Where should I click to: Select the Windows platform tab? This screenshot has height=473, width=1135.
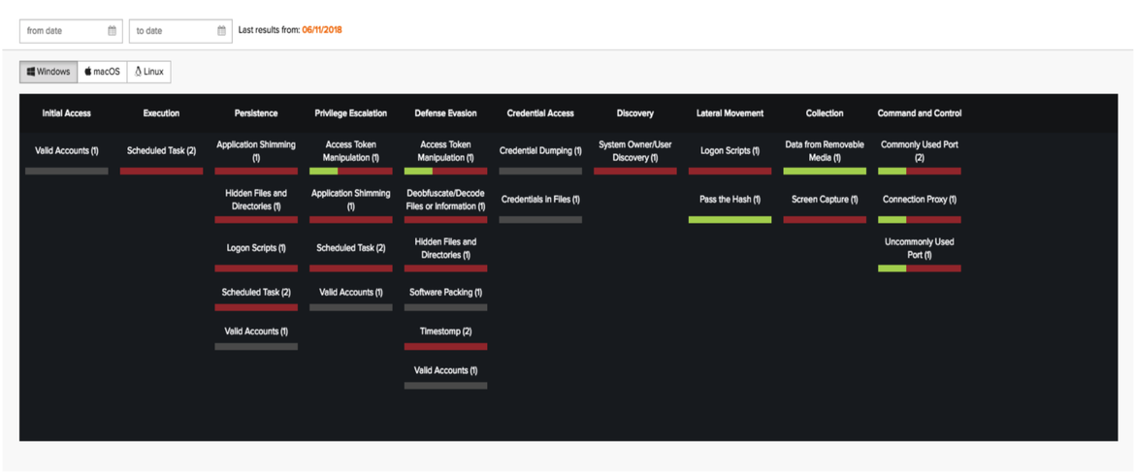49,72
